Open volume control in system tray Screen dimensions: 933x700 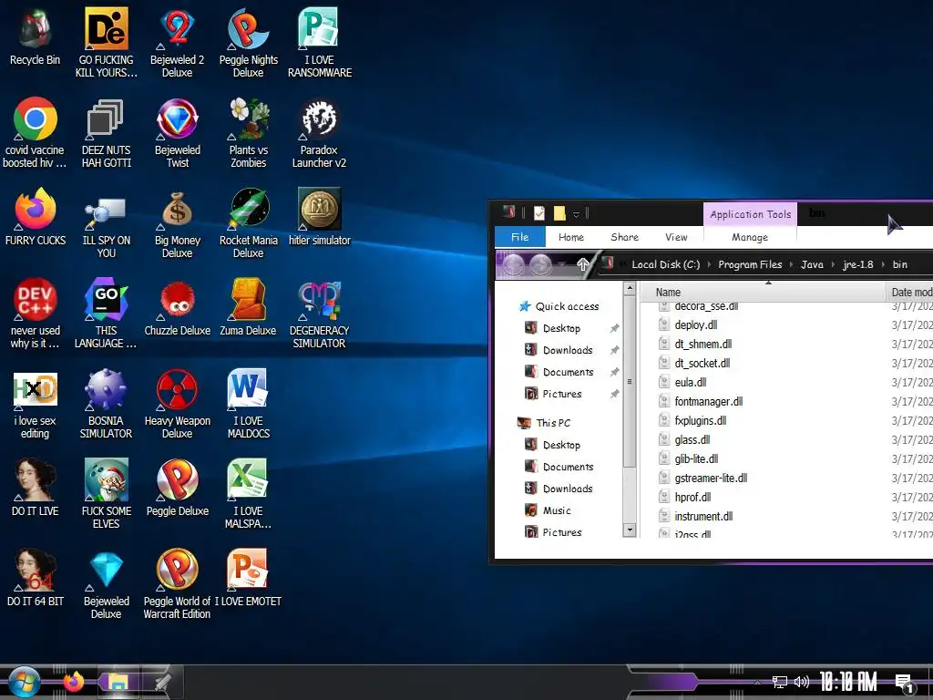tap(802, 682)
